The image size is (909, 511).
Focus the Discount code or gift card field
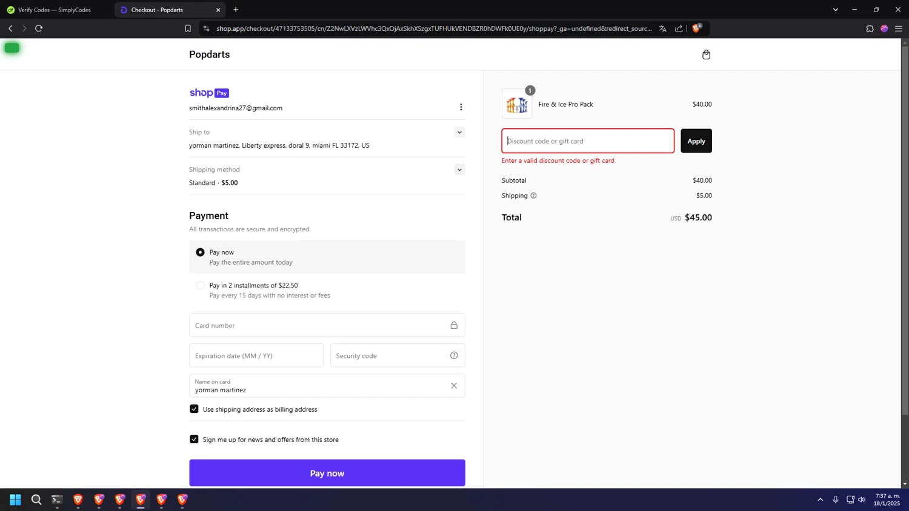588,141
